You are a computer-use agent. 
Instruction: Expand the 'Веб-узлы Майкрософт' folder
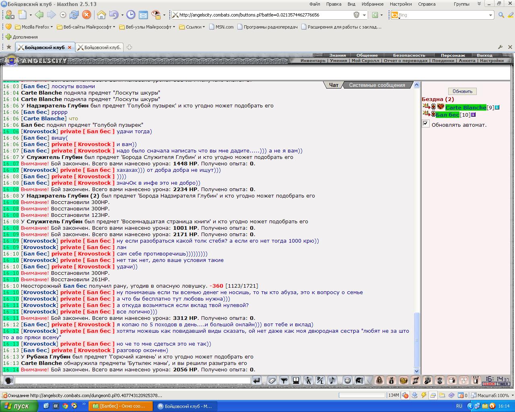(x=147, y=27)
